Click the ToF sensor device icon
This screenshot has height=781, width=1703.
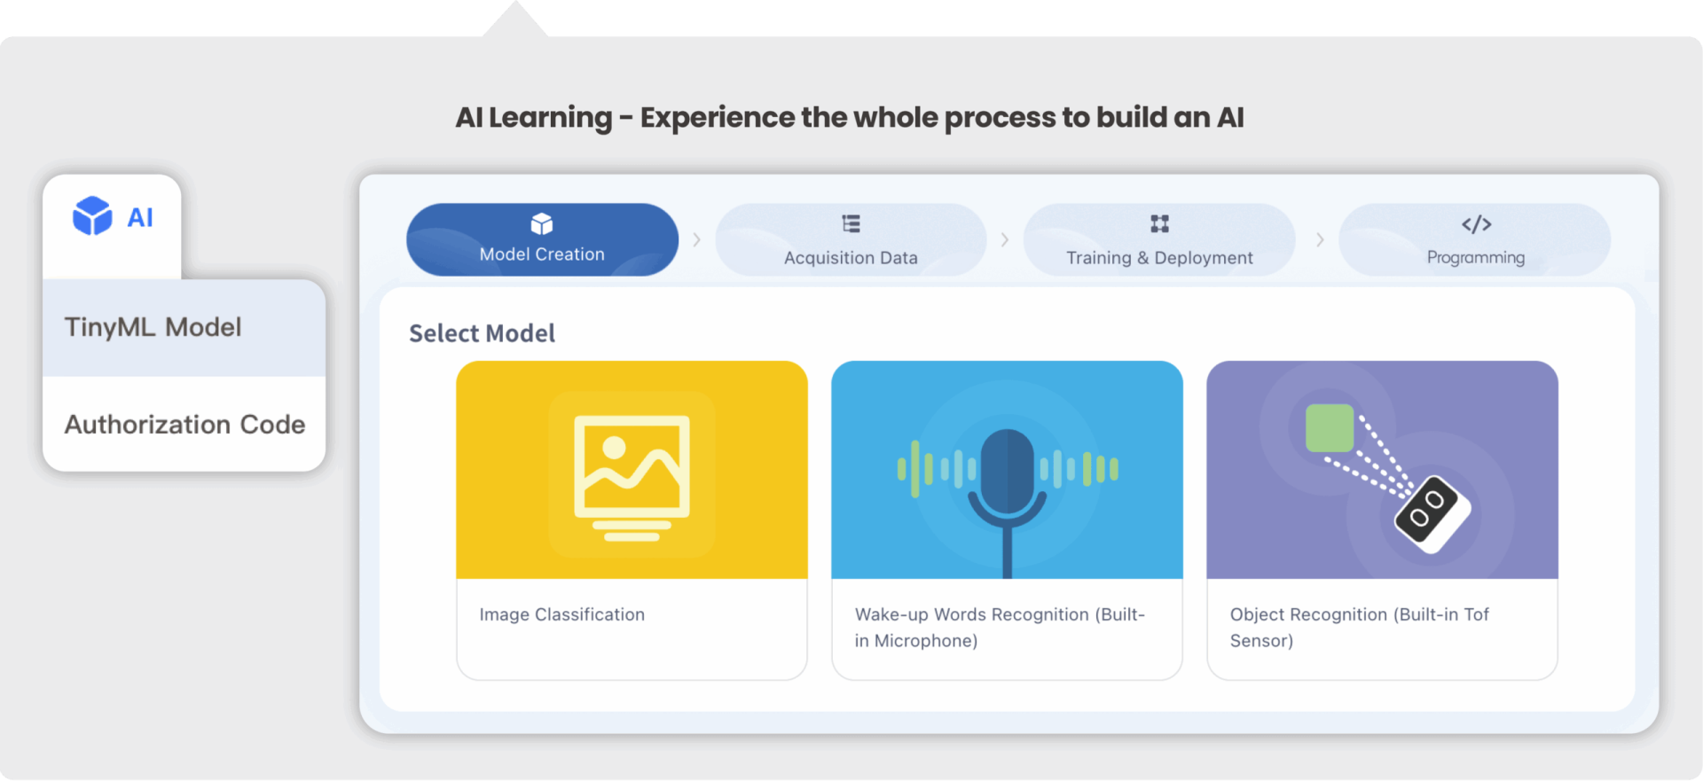click(1431, 514)
